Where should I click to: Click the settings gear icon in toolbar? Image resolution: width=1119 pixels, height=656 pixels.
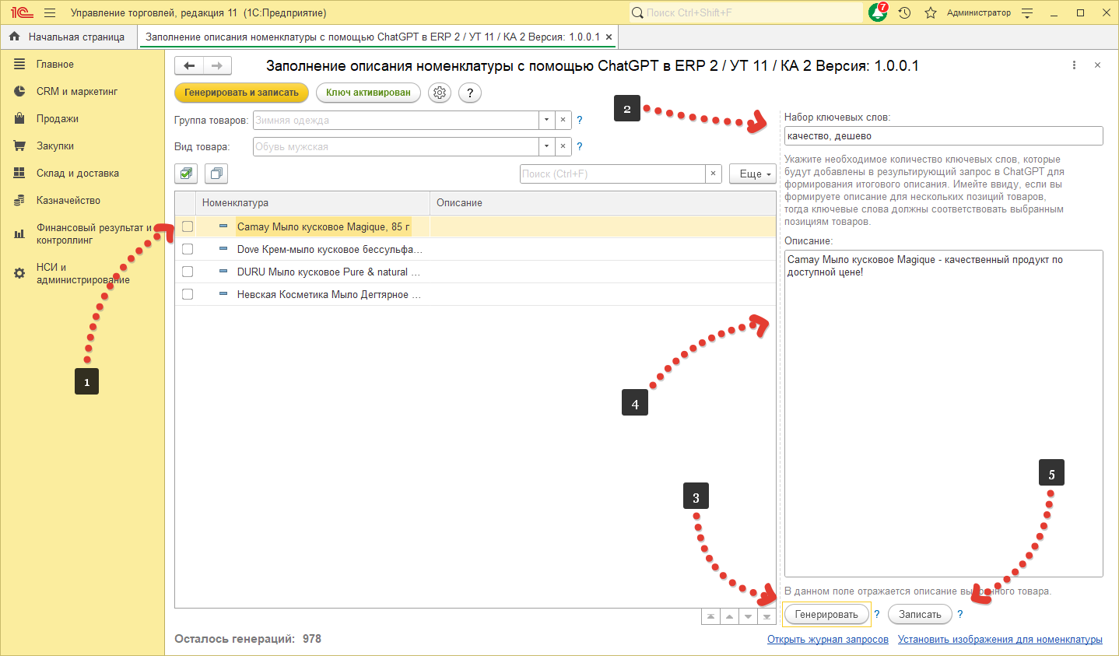pyautogui.click(x=440, y=93)
